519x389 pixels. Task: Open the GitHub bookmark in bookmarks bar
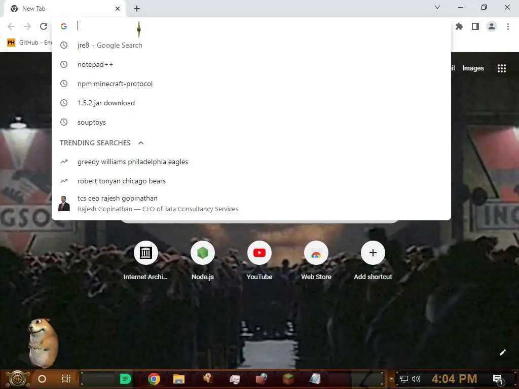tap(29, 43)
